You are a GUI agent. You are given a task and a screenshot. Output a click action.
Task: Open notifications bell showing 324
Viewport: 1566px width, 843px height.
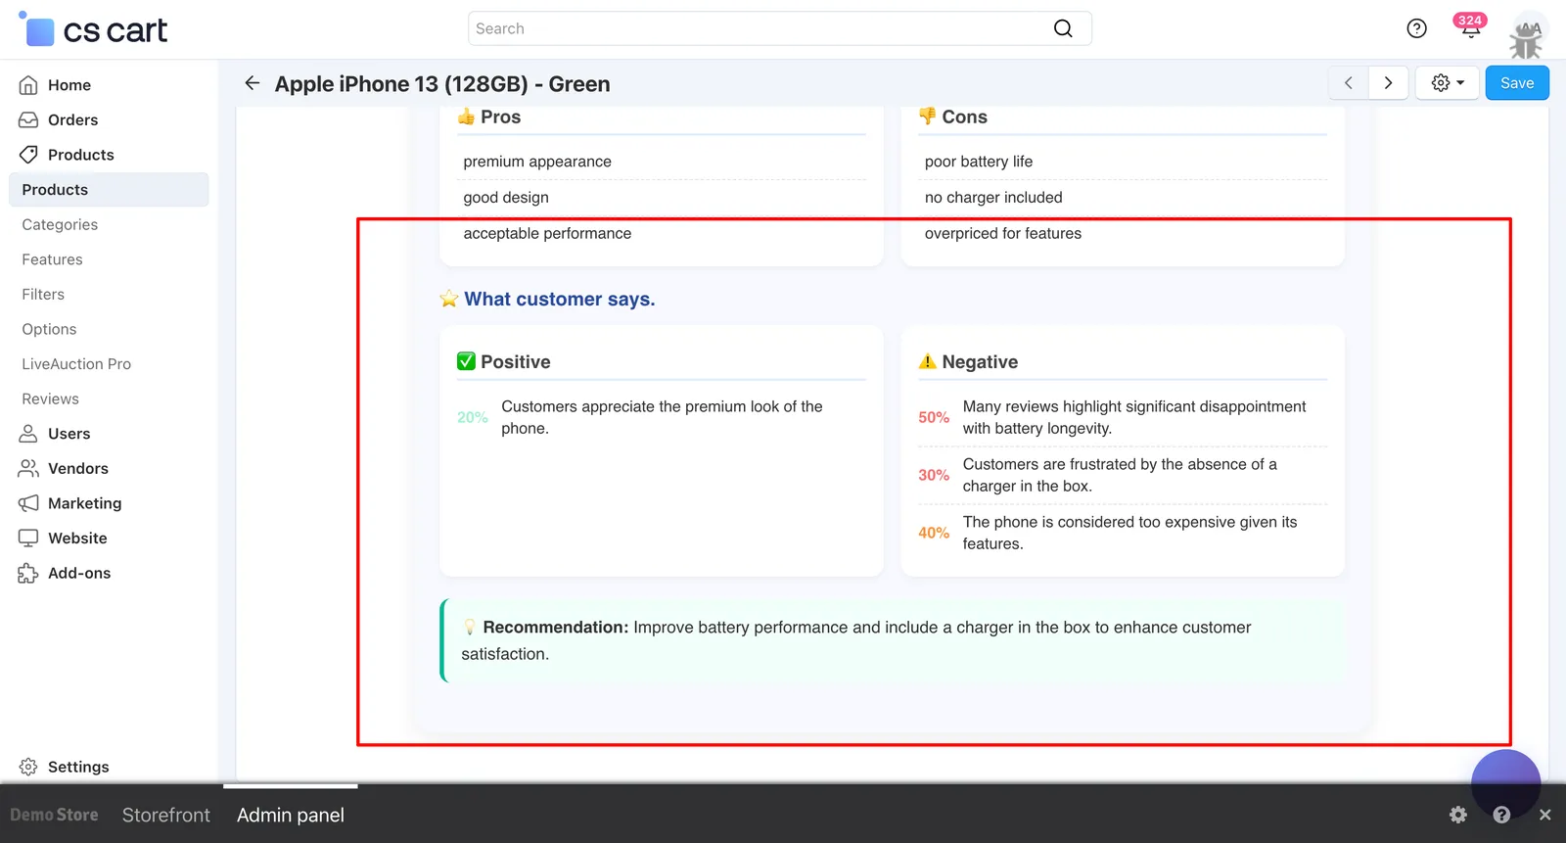coord(1470,26)
